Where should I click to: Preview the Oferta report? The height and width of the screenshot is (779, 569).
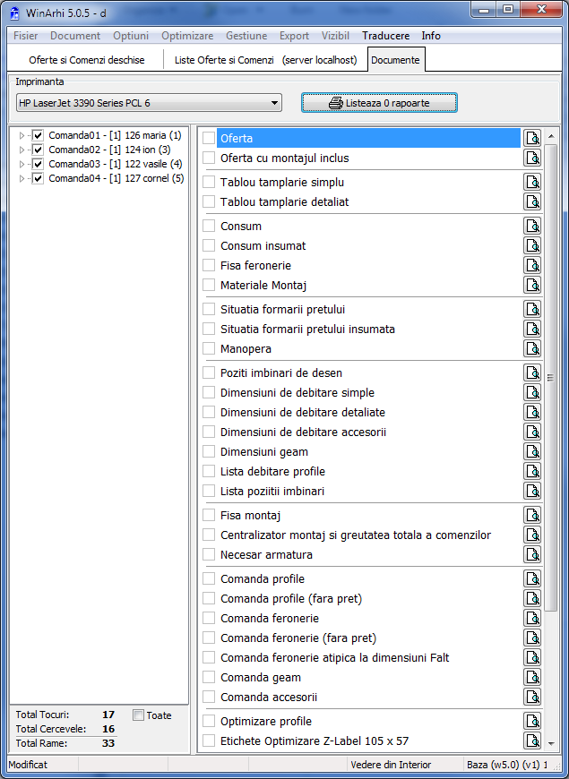(x=532, y=138)
